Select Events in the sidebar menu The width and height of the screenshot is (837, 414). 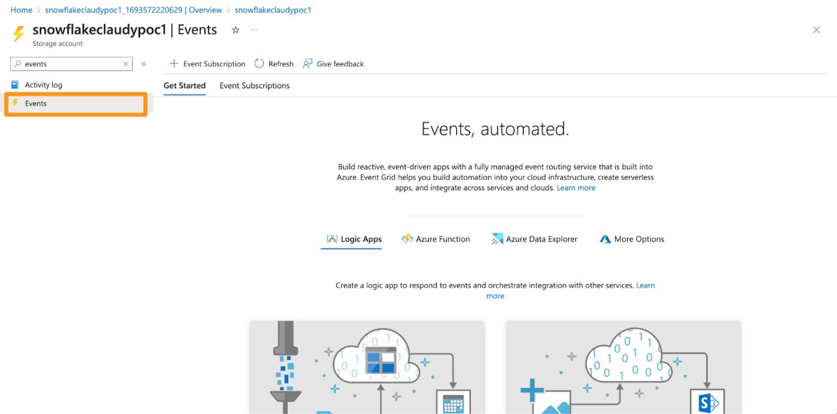coord(36,103)
